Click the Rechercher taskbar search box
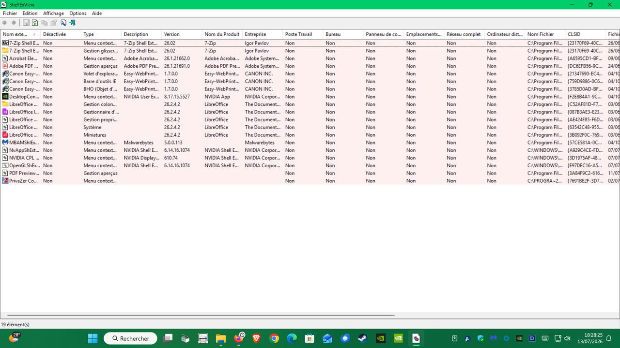The height and width of the screenshot is (348, 620). tap(130, 338)
